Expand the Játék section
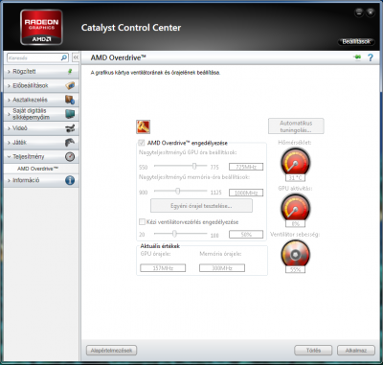Image resolution: width=383 pixels, height=365 pixels. tap(42, 142)
